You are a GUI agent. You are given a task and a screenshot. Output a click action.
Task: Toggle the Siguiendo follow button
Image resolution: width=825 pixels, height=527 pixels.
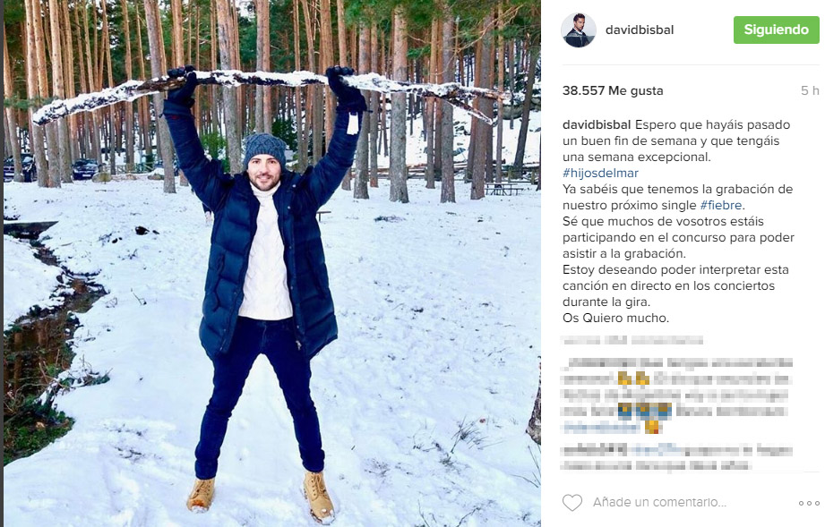(x=776, y=30)
